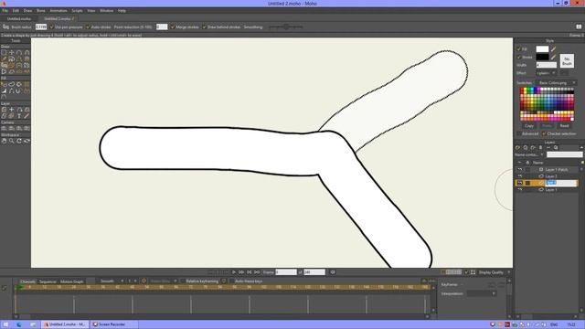The image size is (585, 329).
Task: Select the Magnet tool
Action: [x=27, y=58]
